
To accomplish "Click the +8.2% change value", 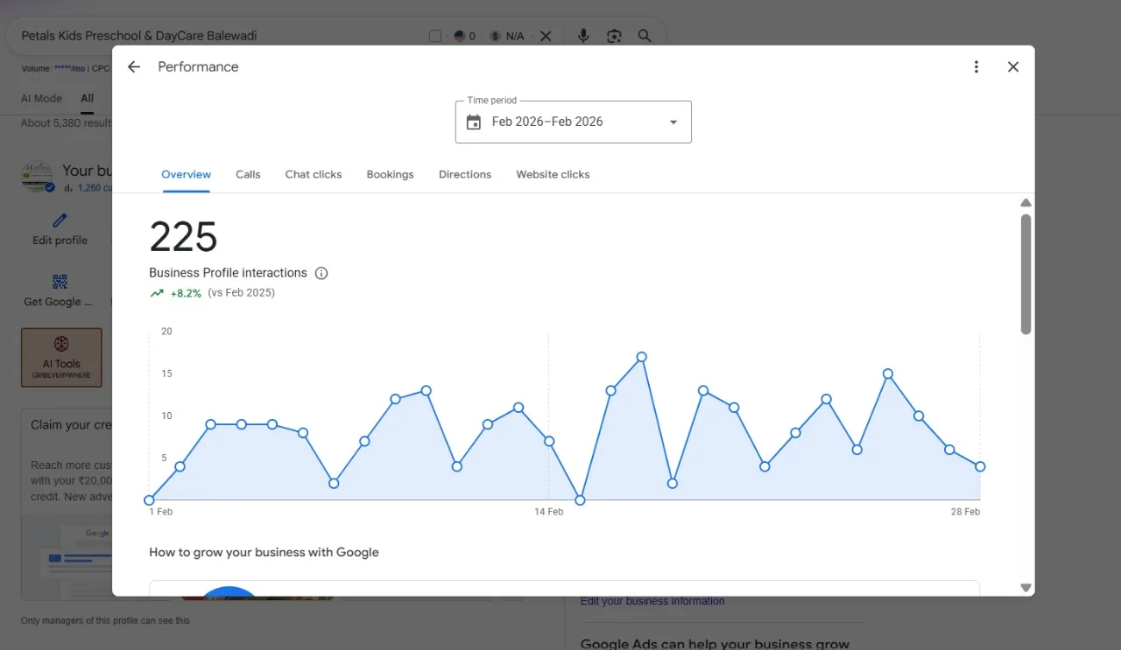I will pos(186,293).
